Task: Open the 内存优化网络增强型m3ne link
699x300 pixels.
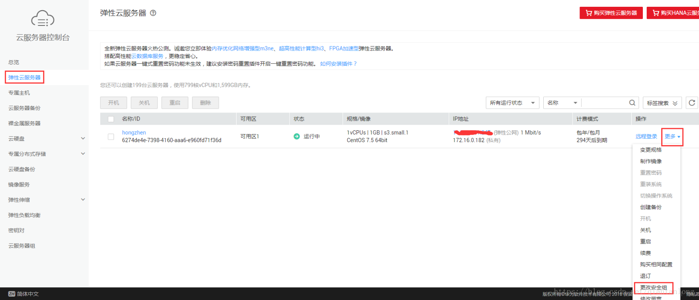Action: (243, 48)
